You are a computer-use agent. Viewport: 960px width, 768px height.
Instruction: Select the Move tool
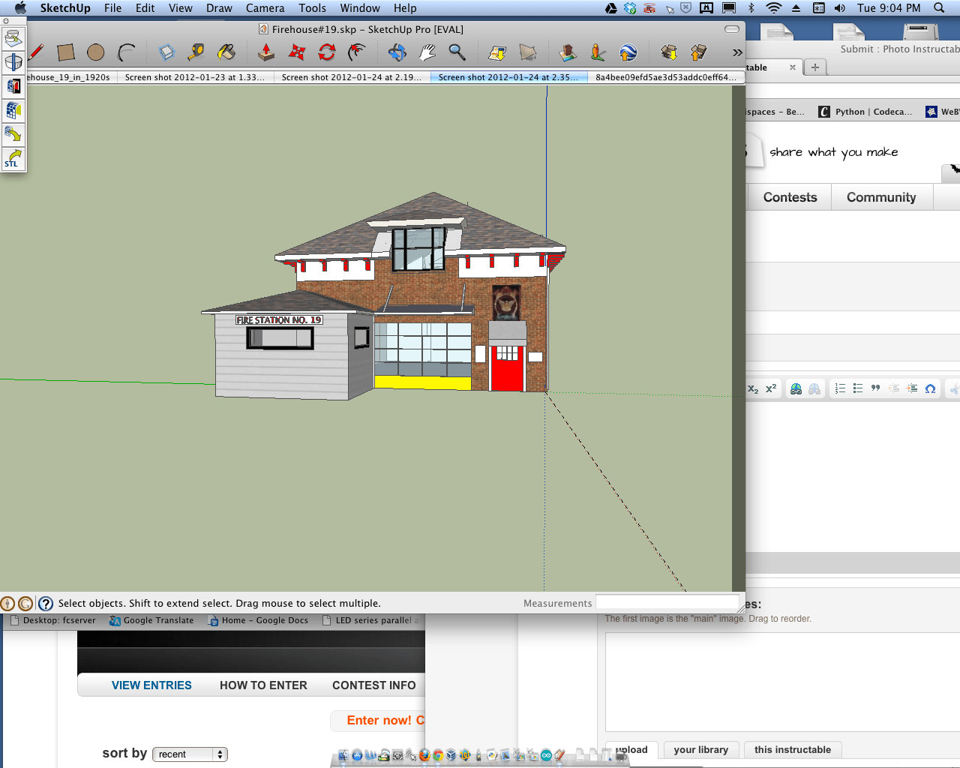pyautogui.click(x=297, y=52)
